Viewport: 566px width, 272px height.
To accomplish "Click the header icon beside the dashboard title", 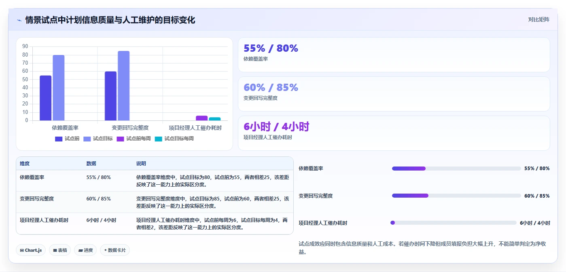I will [x=19, y=20].
